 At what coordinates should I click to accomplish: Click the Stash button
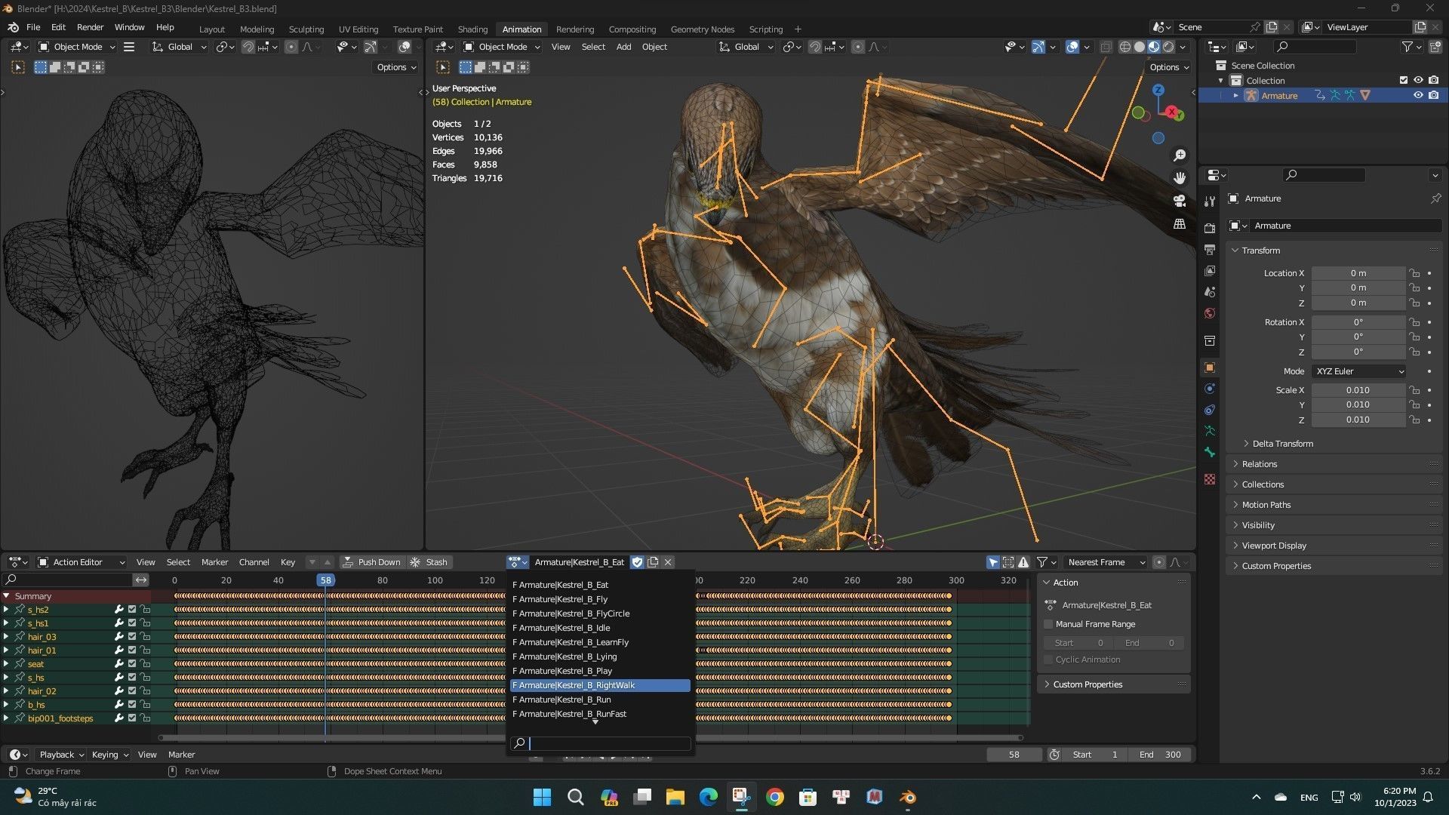pos(429,562)
